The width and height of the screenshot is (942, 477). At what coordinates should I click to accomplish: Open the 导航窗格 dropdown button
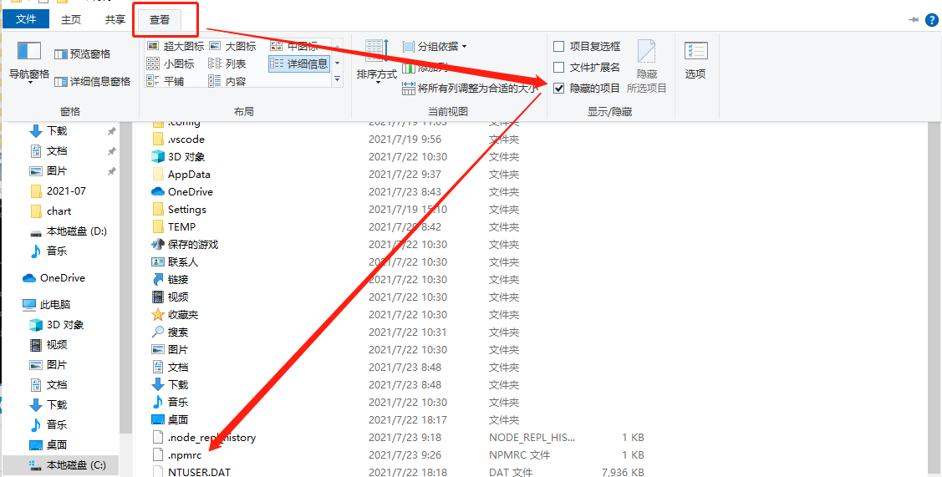pos(28,63)
